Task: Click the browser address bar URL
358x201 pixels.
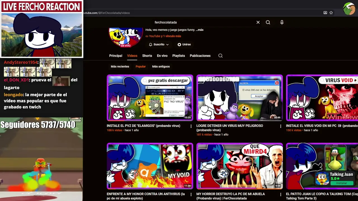Action: [107, 13]
